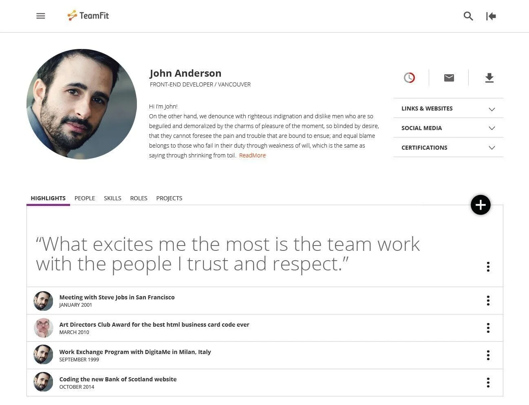This screenshot has height=405, width=529.
Task: Click avatar beside Steve Jobs meeting
Action: 43,301
